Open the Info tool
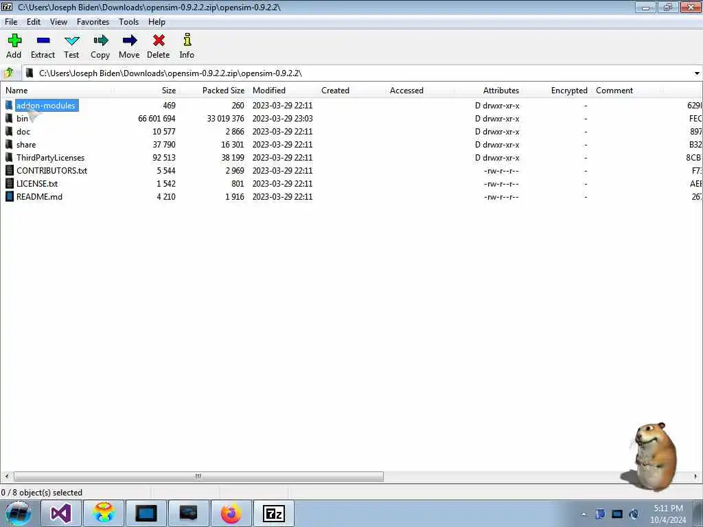The height and width of the screenshot is (527, 703). click(187, 46)
